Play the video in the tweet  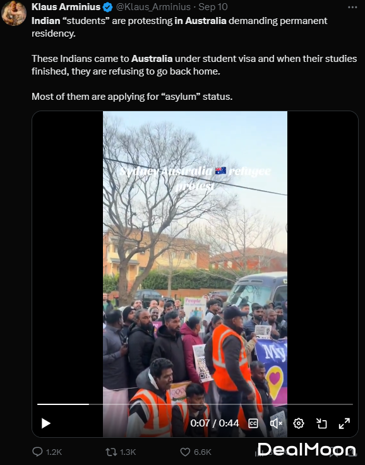pos(45,423)
